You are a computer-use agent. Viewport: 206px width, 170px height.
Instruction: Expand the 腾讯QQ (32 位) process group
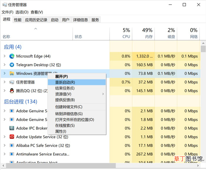coord(5,91)
